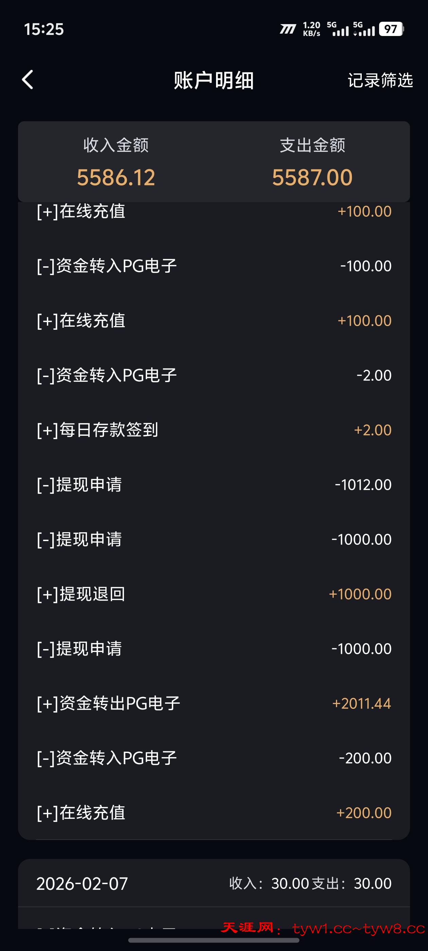Tap the 15:25 clock
The width and height of the screenshot is (428, 951).
pos(44,29)
